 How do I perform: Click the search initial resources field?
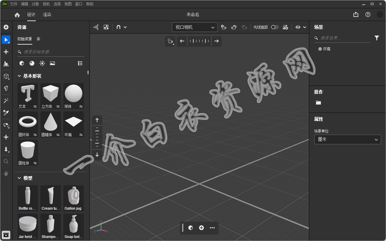pos(51,52)
